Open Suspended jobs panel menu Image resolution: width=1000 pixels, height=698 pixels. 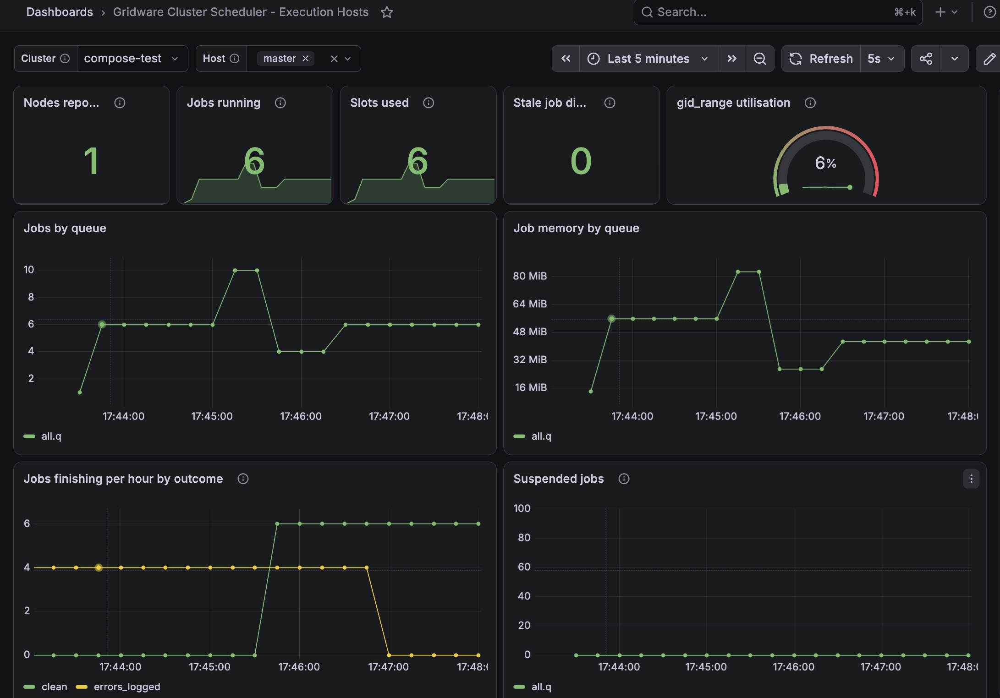[x=971, y=479]
